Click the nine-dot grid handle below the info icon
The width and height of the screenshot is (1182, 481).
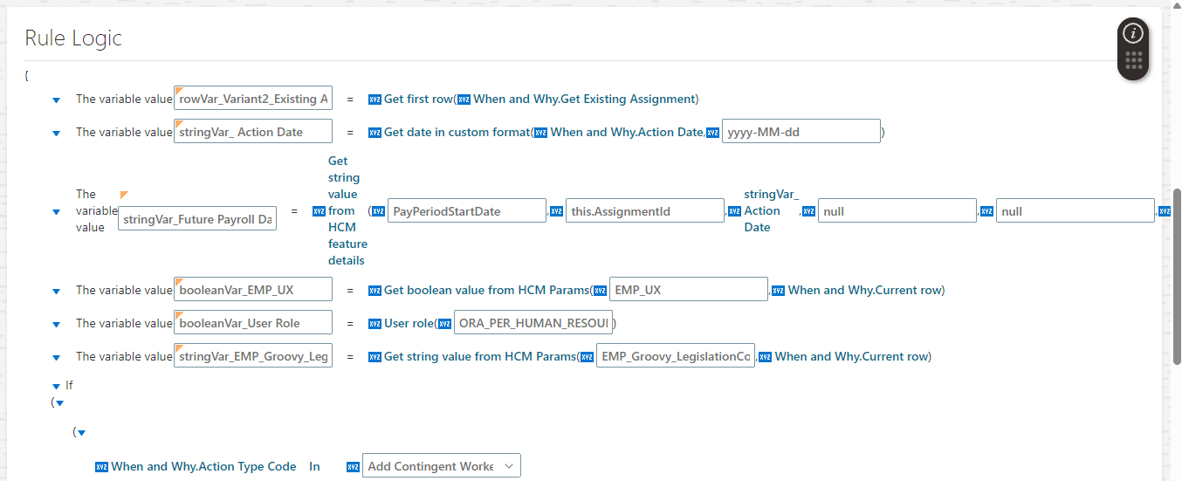click(1133, 60)
